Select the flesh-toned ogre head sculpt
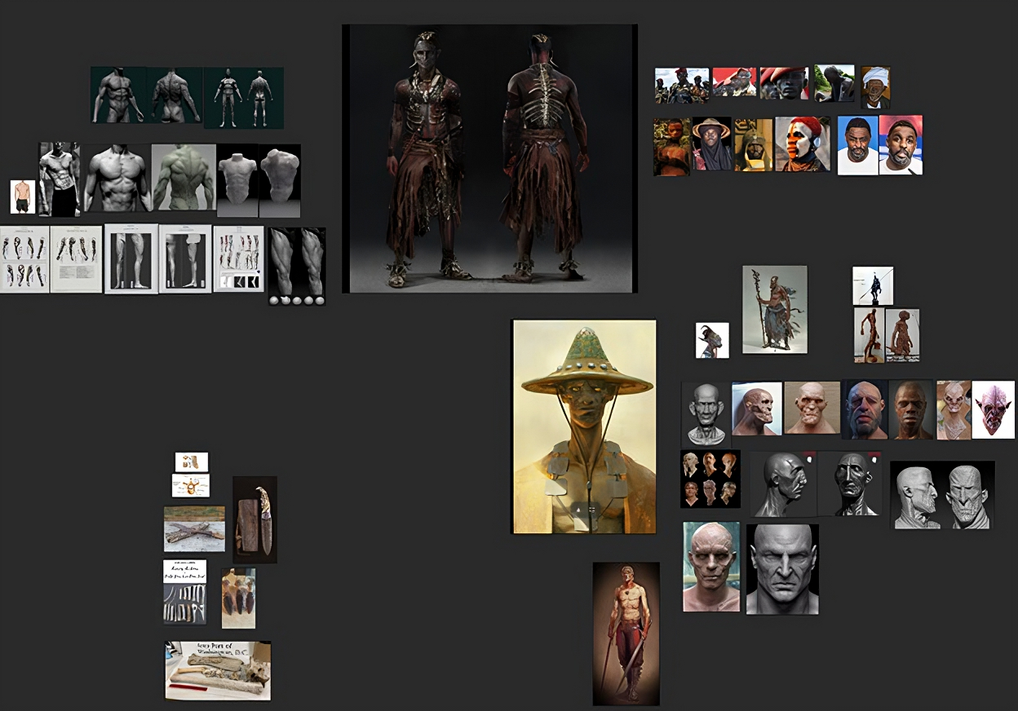This screenshot has height=711, width=1018. [812, 408]
